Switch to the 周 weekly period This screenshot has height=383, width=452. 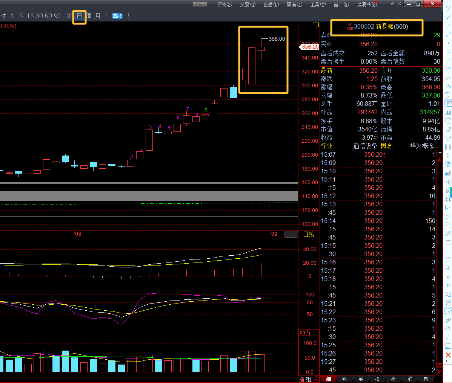89,16
